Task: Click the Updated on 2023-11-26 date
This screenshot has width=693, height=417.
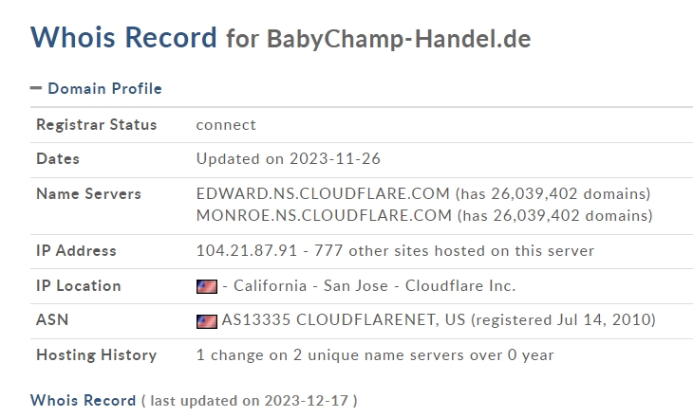Action: tap(289, 159)
